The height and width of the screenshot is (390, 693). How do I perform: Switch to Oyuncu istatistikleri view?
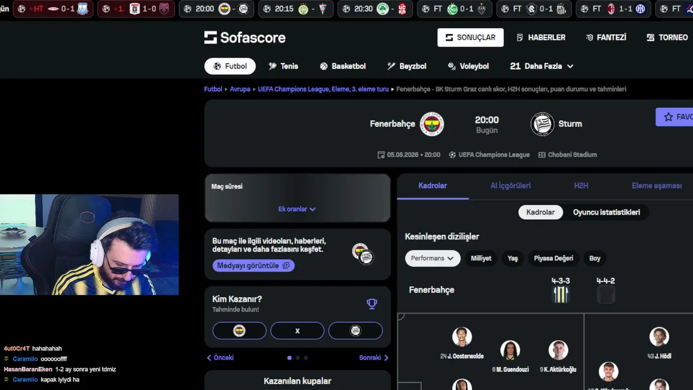click(606, 212)
